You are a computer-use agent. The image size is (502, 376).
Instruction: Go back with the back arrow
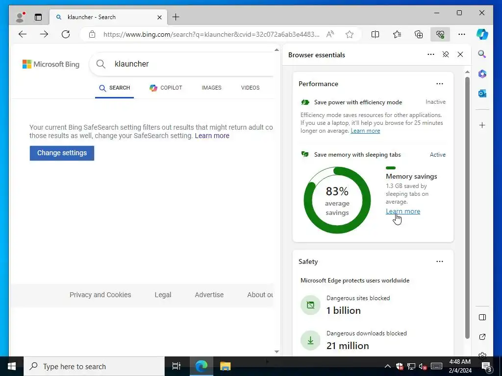(23, 34)
